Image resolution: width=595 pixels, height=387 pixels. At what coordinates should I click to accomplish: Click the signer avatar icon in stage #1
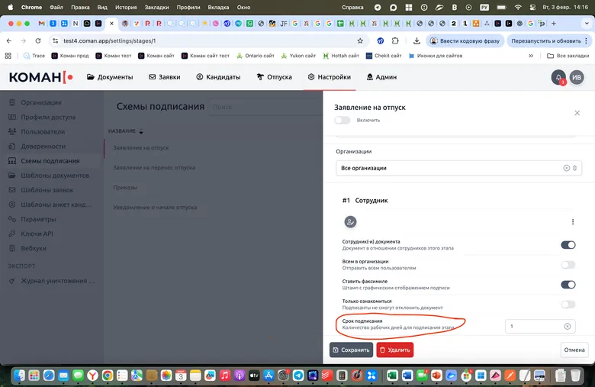[351, 222]
